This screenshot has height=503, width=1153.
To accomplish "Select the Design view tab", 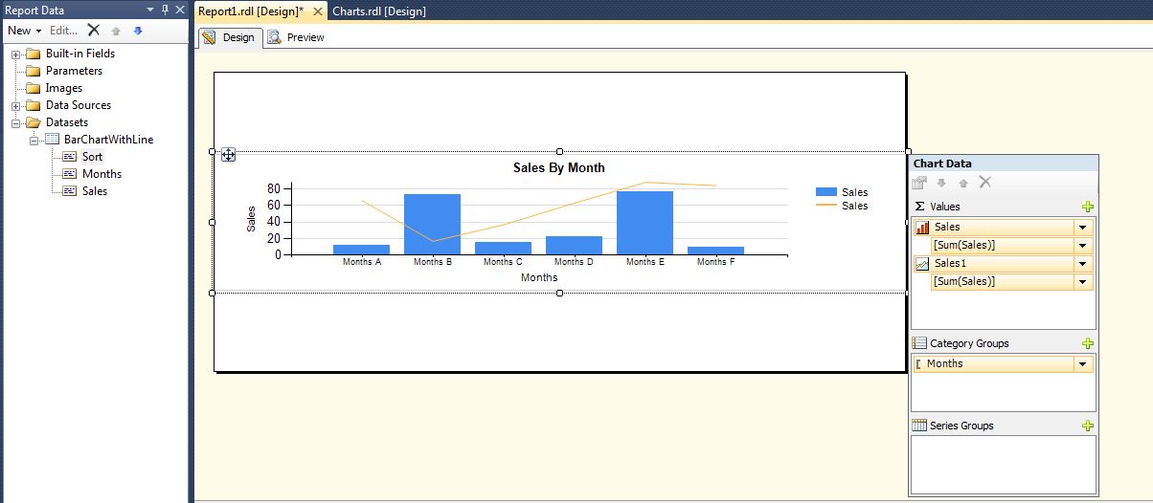I will coord(229,37).
